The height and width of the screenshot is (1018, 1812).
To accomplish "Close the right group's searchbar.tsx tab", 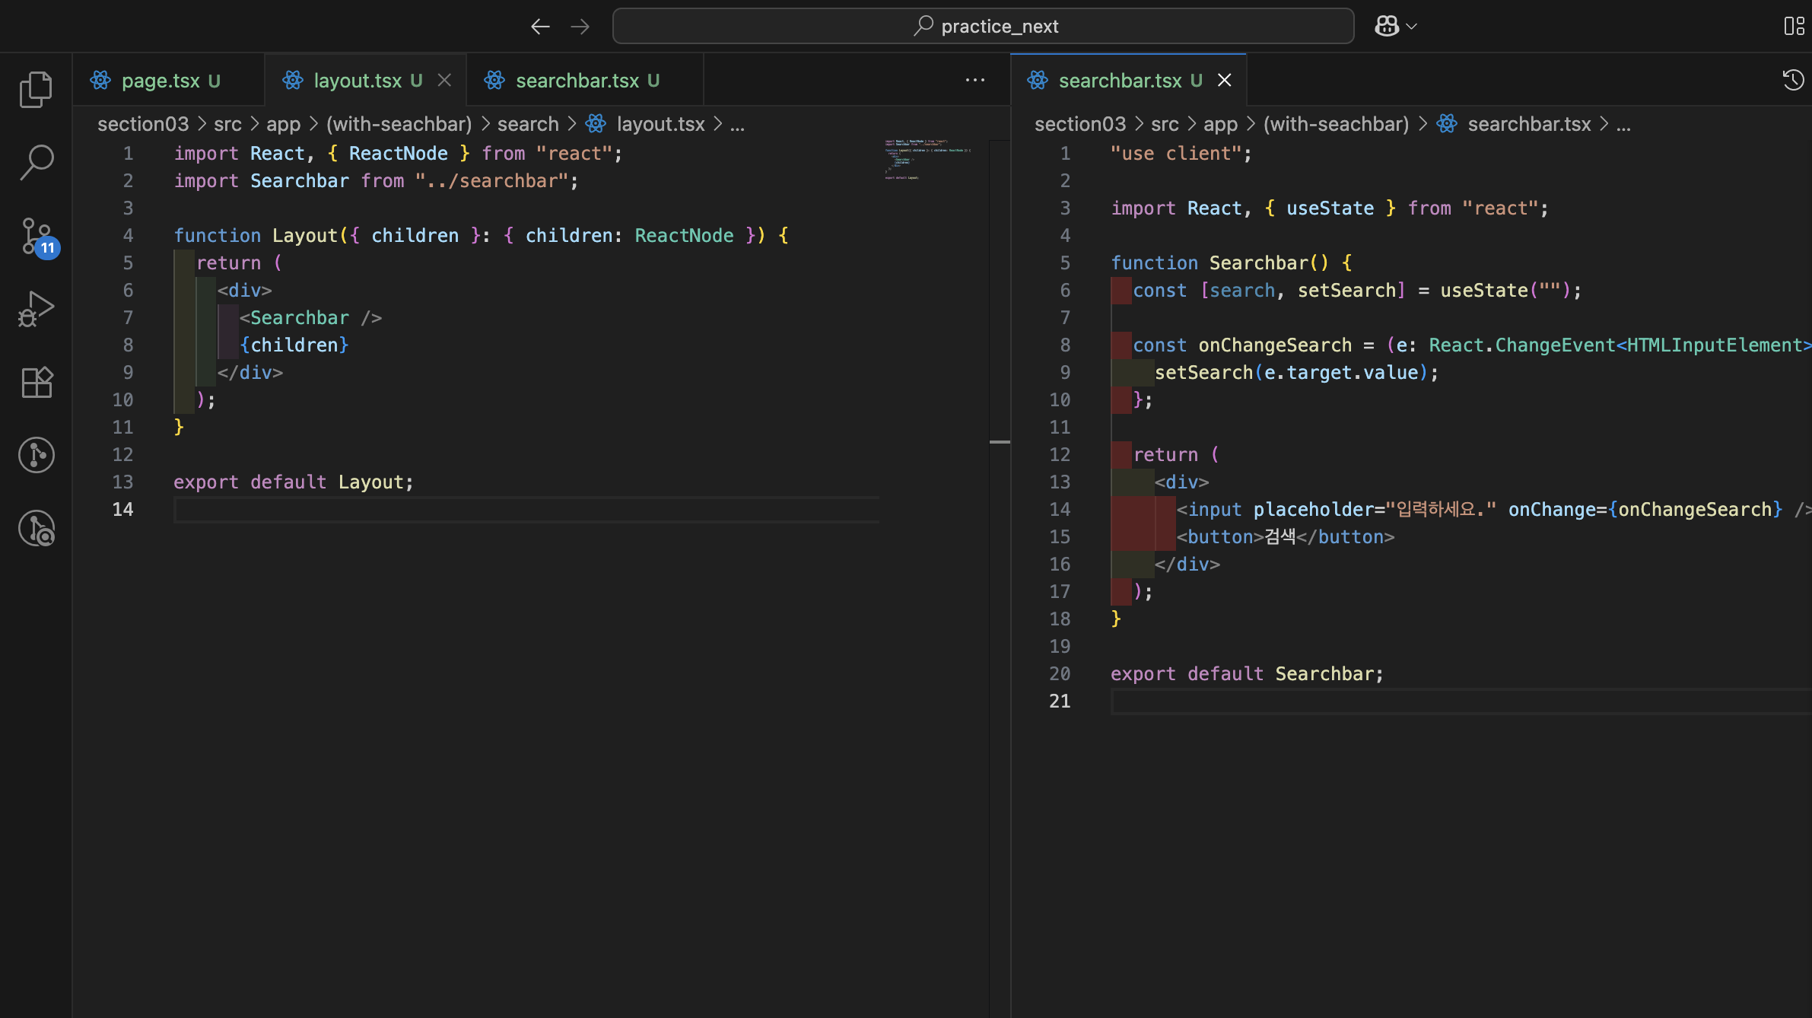I will tap(1224, 80).
